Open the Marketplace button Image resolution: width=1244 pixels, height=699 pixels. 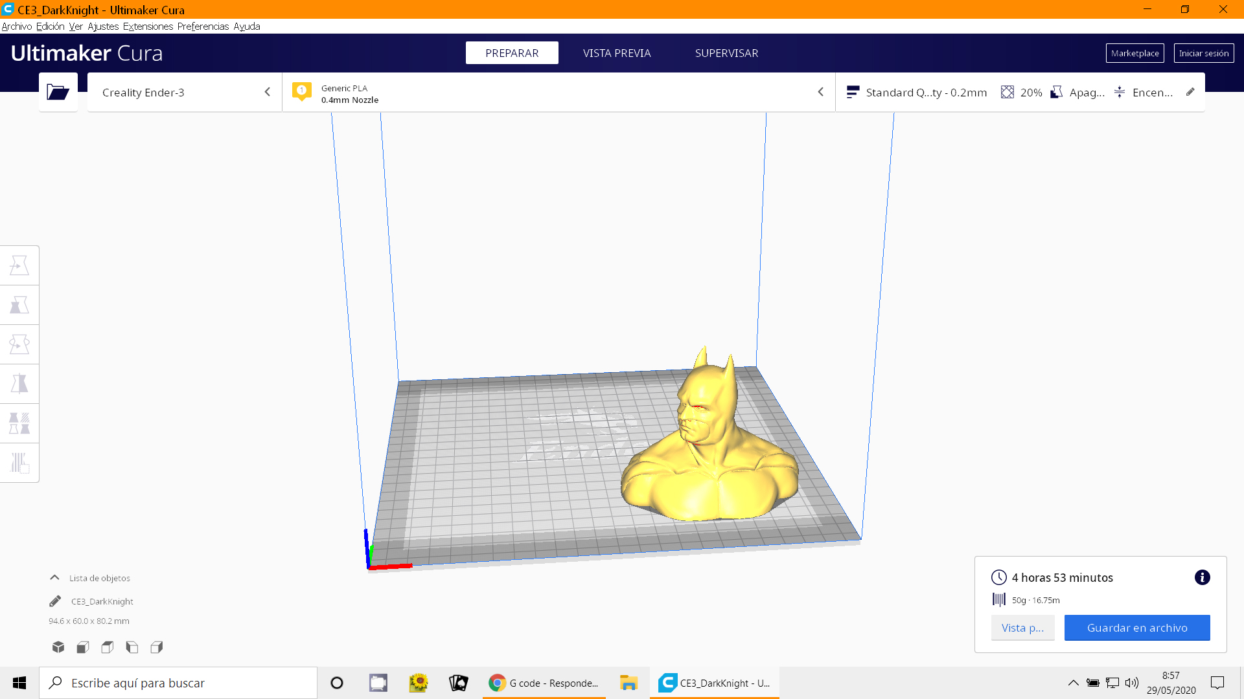1135,53
